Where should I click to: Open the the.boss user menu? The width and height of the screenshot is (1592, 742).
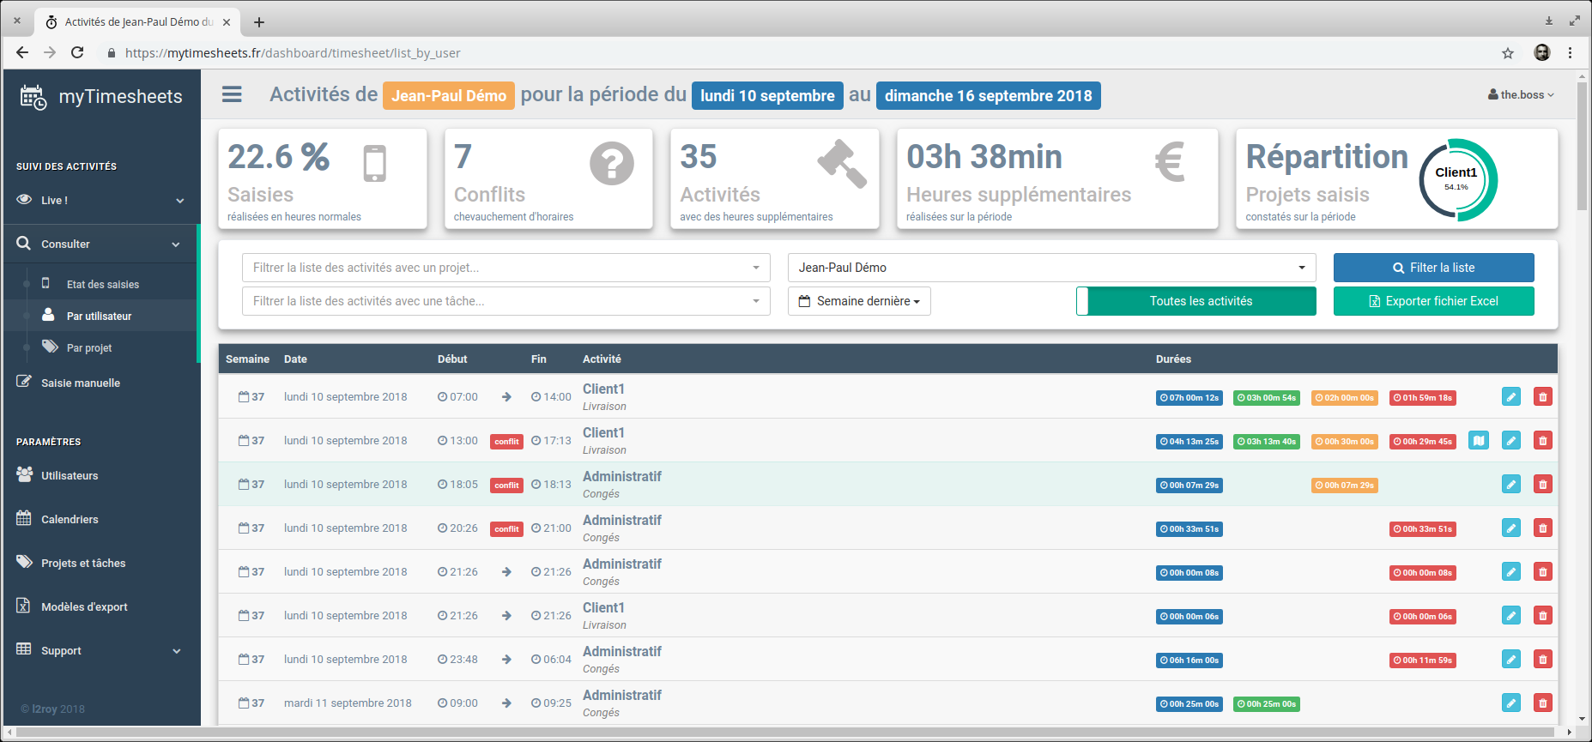coord(1521,95)
